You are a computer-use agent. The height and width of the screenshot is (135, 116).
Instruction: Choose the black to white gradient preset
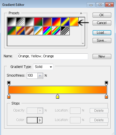pos(30,22)
